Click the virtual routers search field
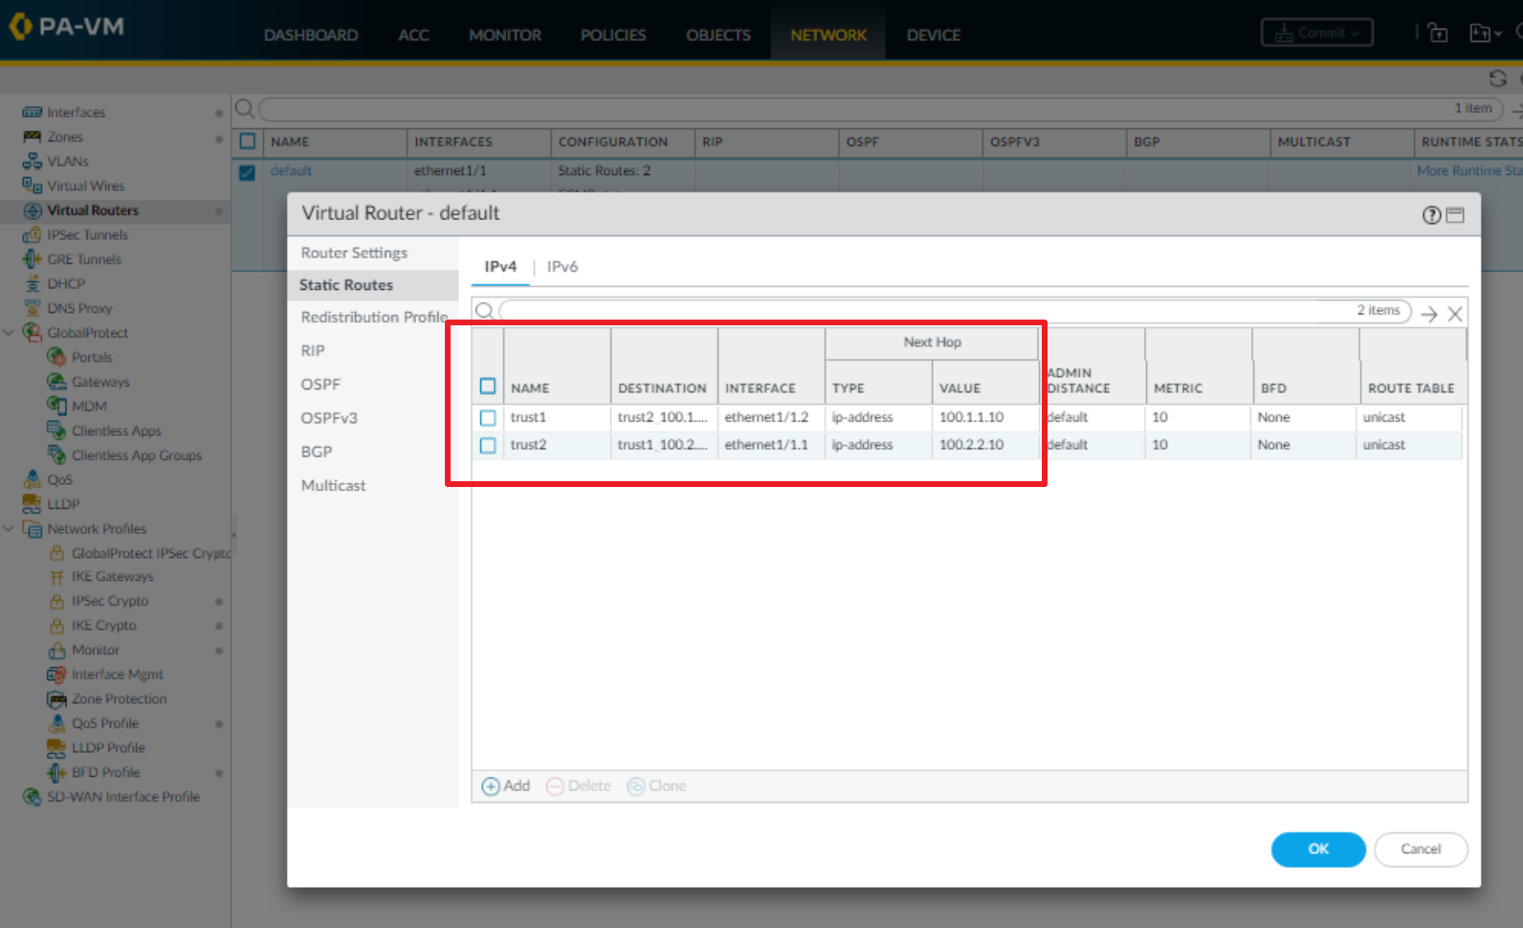 click(x=880, y=109)
